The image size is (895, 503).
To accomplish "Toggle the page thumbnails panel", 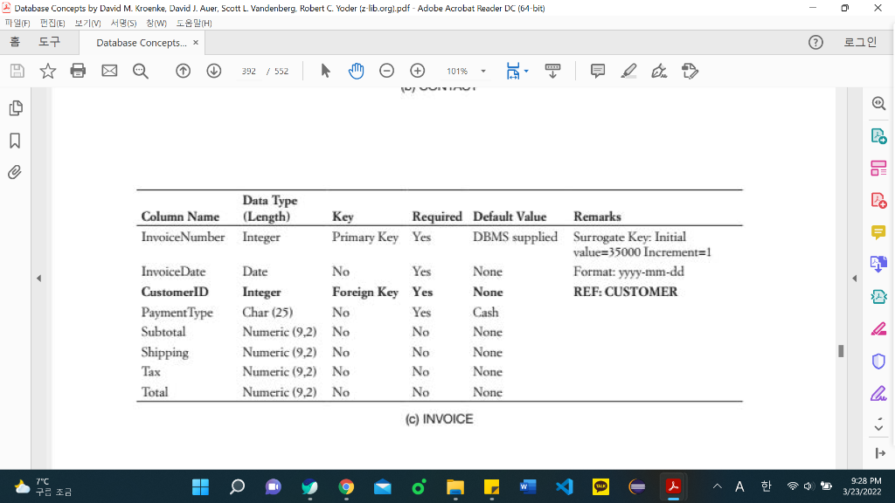I will click(x=15, y=108).
